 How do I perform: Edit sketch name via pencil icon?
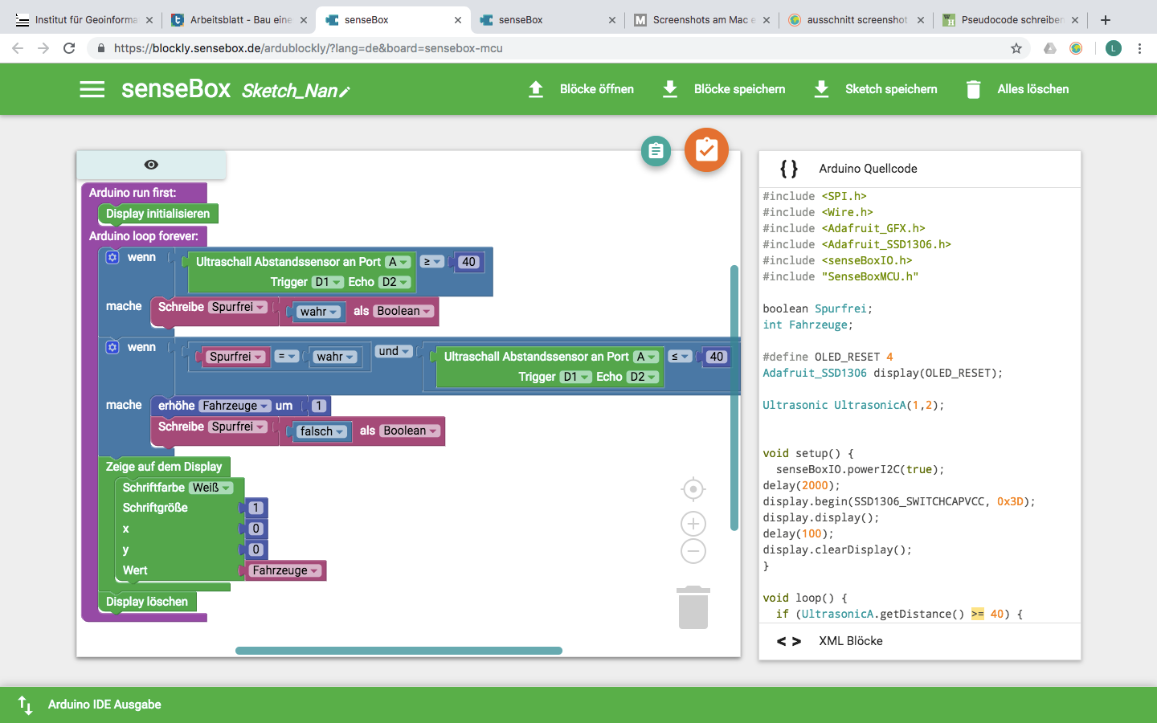[345, 92]
